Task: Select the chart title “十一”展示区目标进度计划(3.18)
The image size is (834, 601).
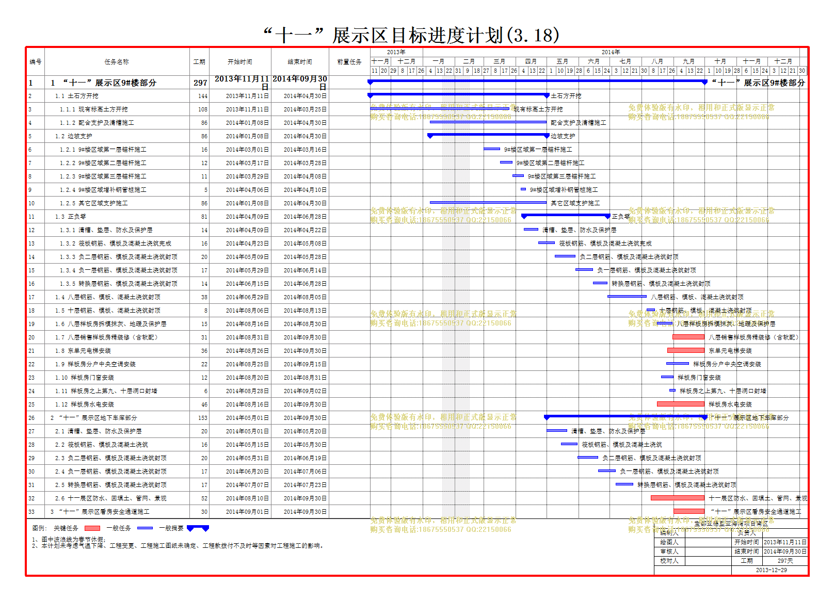Action: 411,36
